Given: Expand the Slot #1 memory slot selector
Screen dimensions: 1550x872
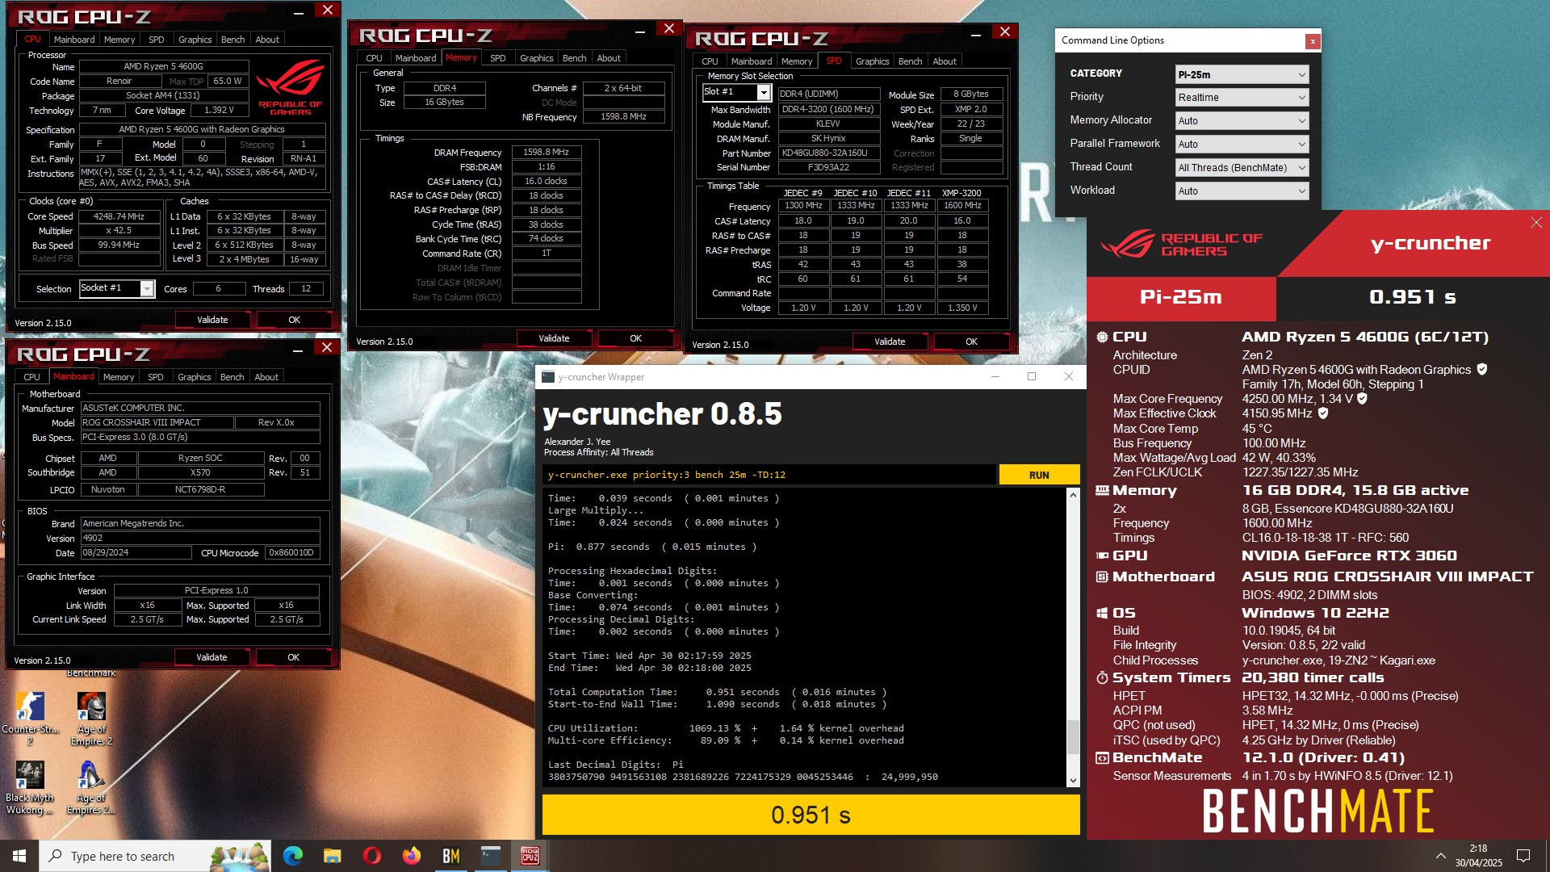Looking at the screenshot, I should pyautogui.click(x=763, y=93).
